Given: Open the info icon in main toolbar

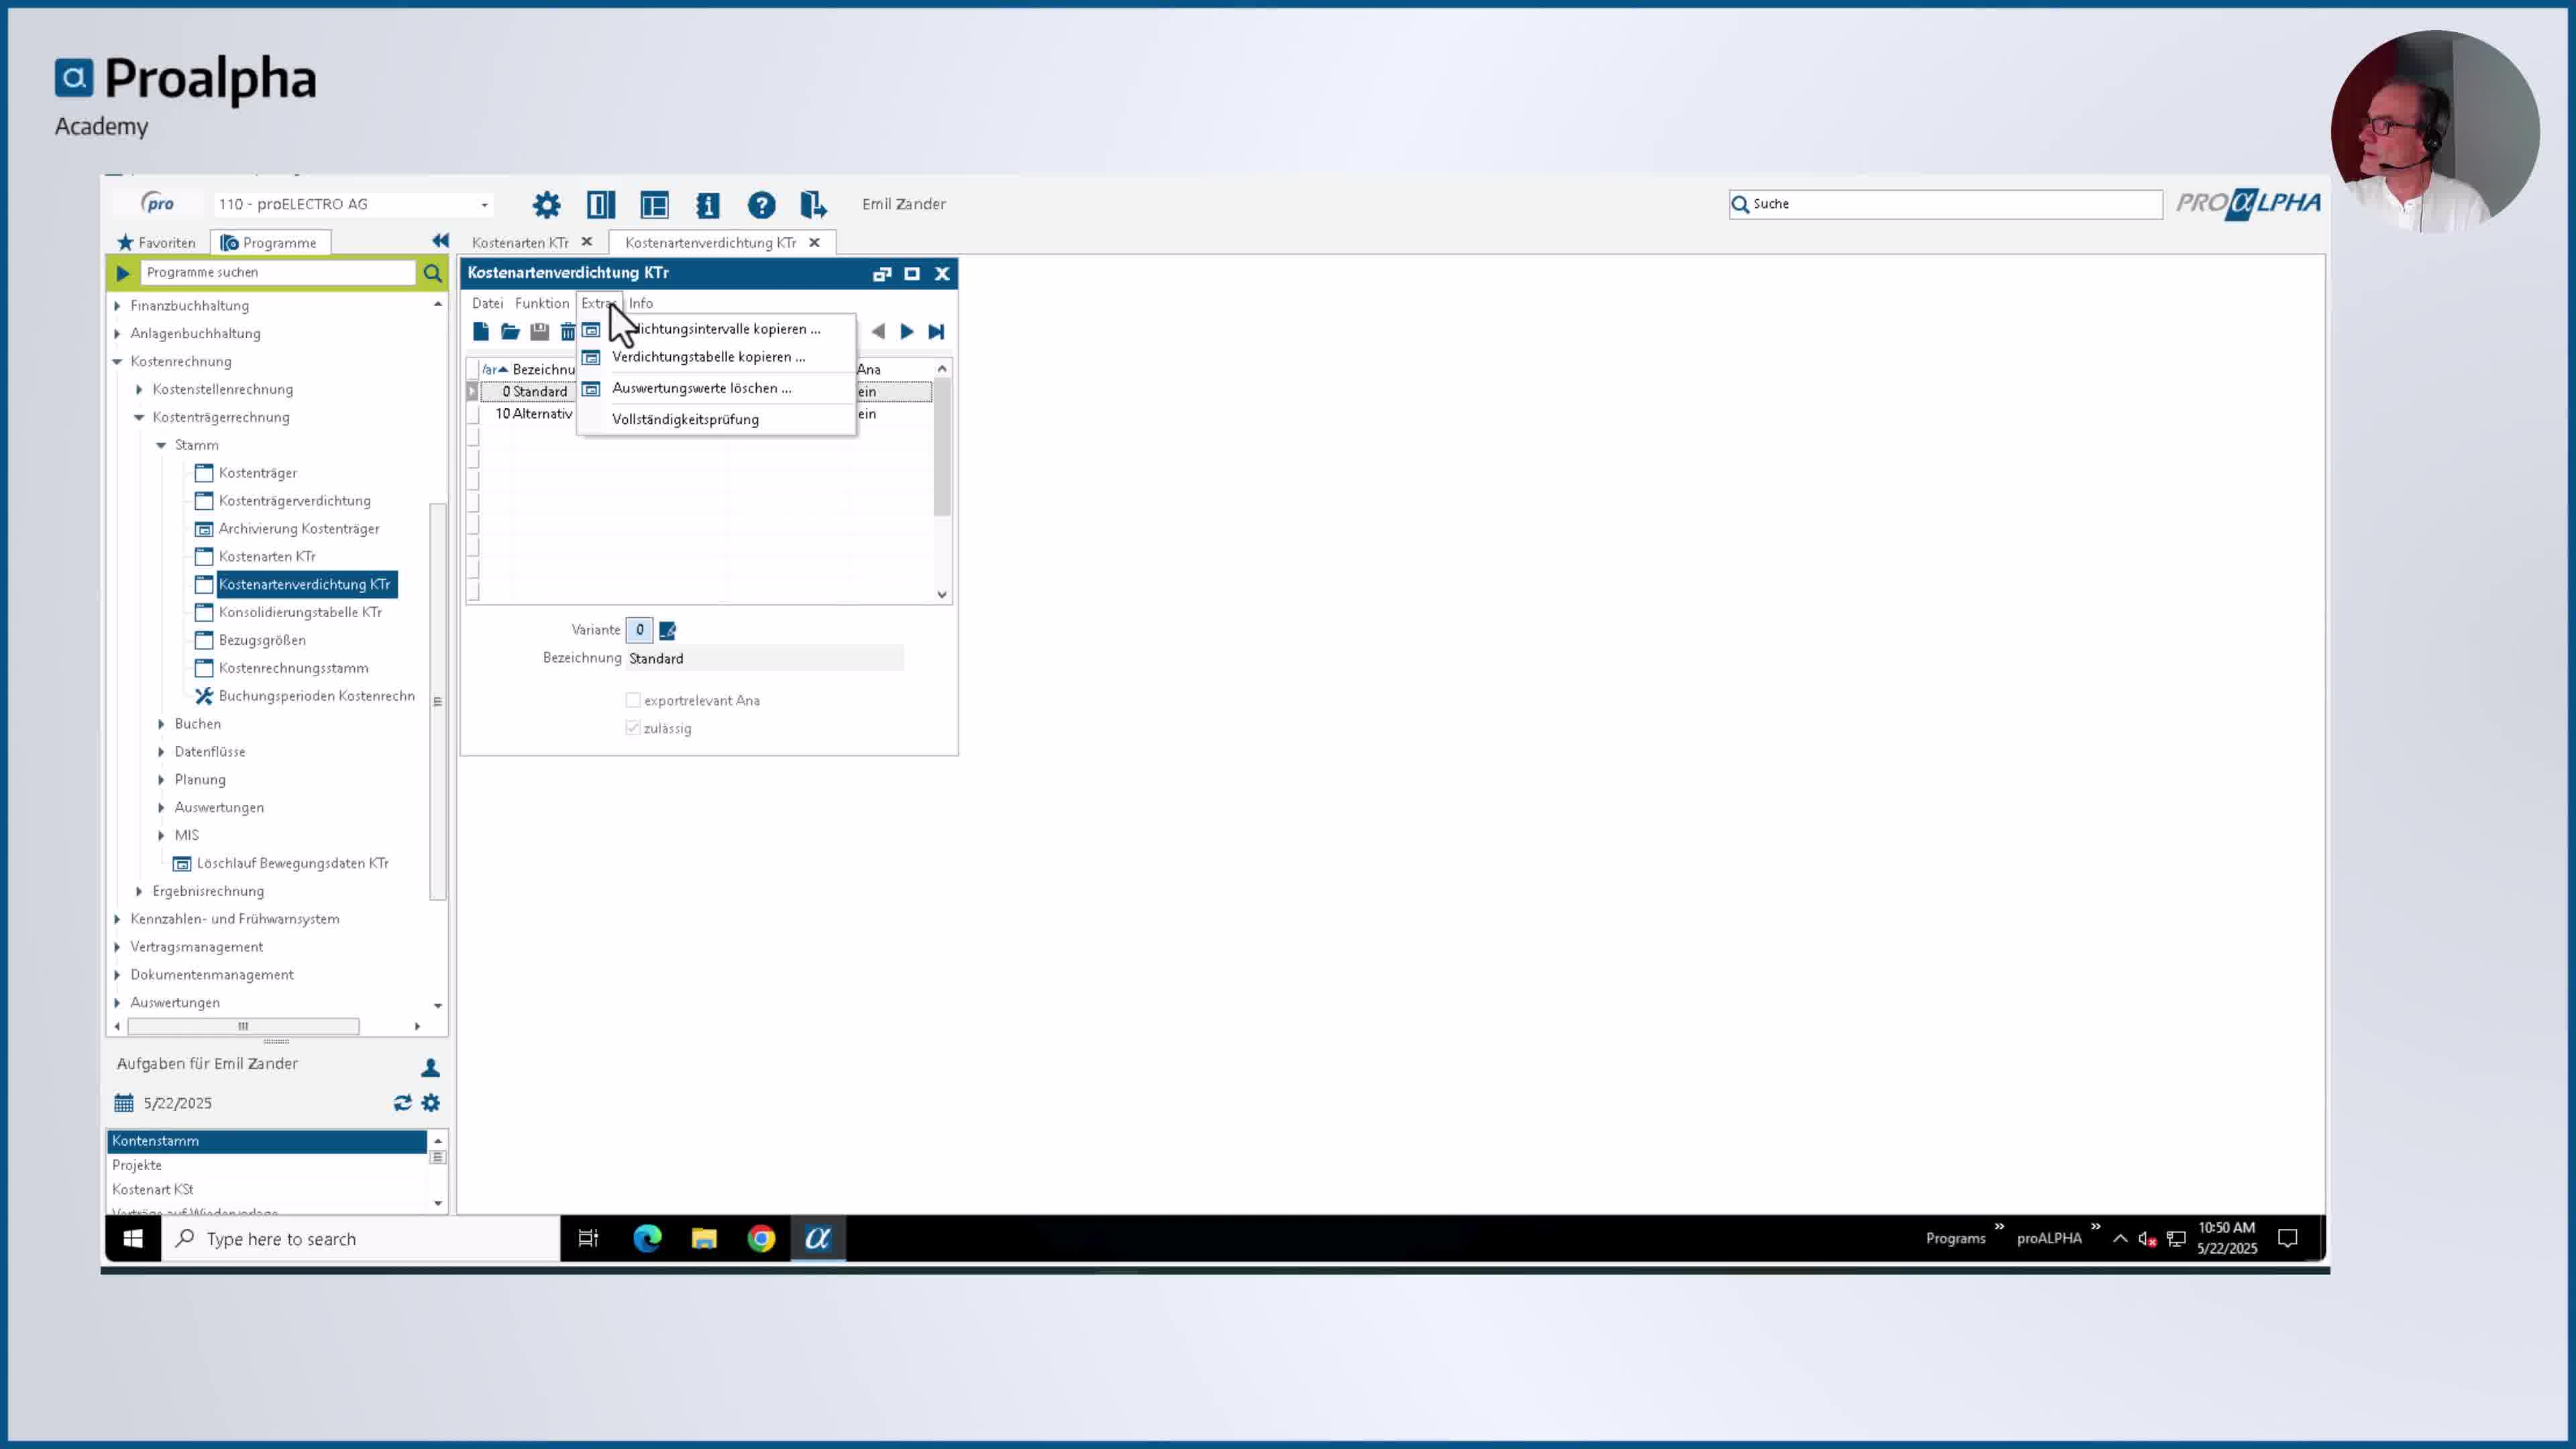Looking at the screenshot, I should pos(708,205).
